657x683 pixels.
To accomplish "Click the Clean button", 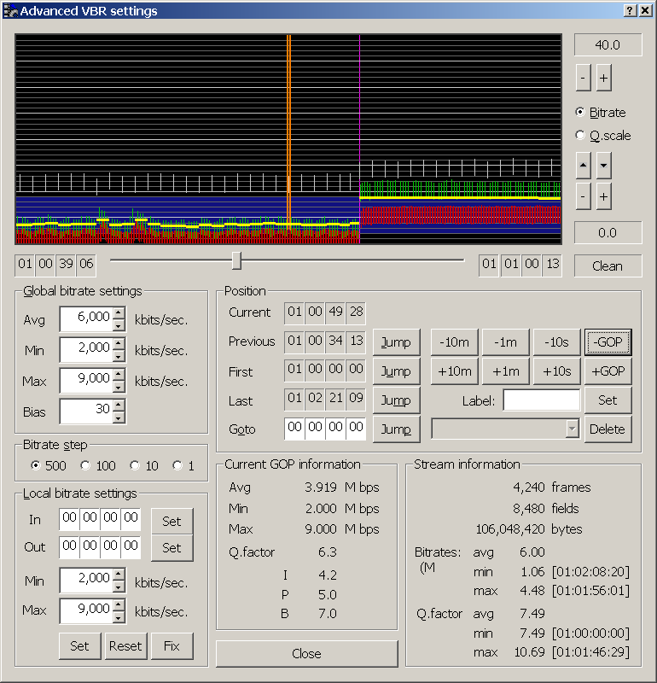I will (608, 266).
